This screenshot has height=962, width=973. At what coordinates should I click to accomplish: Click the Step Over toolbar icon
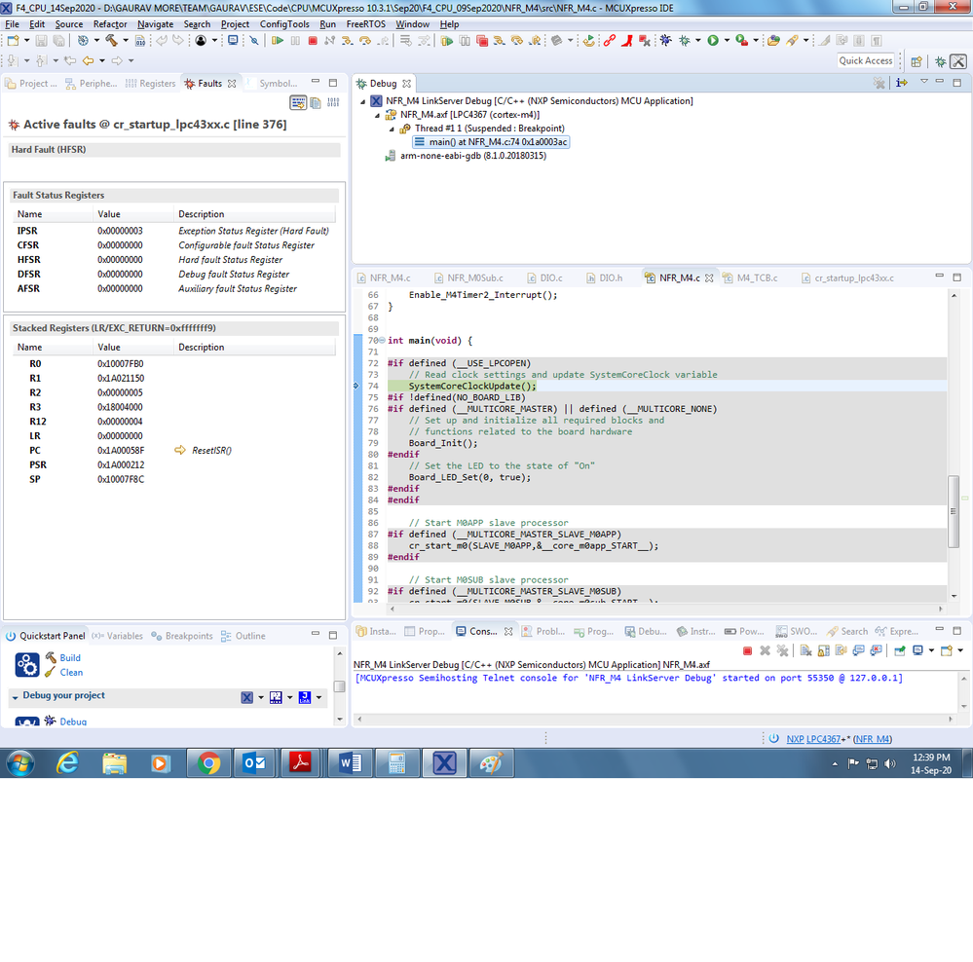pos(365,41)
